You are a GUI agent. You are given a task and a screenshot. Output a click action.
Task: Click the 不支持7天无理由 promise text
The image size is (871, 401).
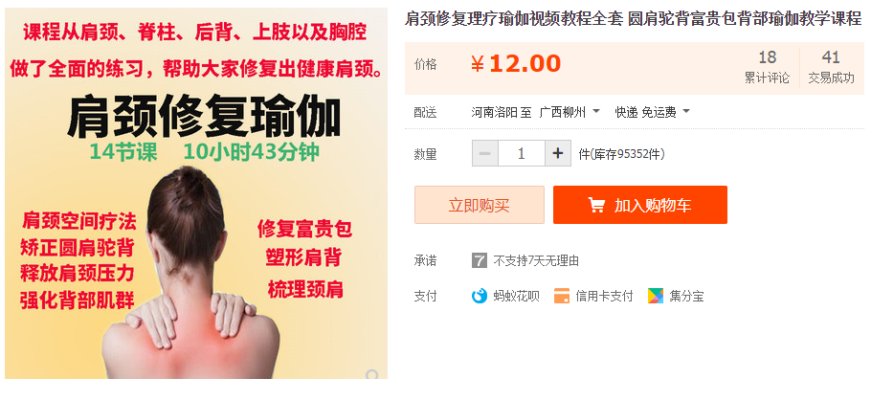point(536,260)
